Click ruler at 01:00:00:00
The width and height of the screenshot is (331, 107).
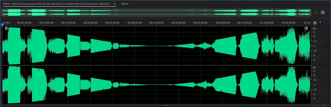[x=266, y=22]
